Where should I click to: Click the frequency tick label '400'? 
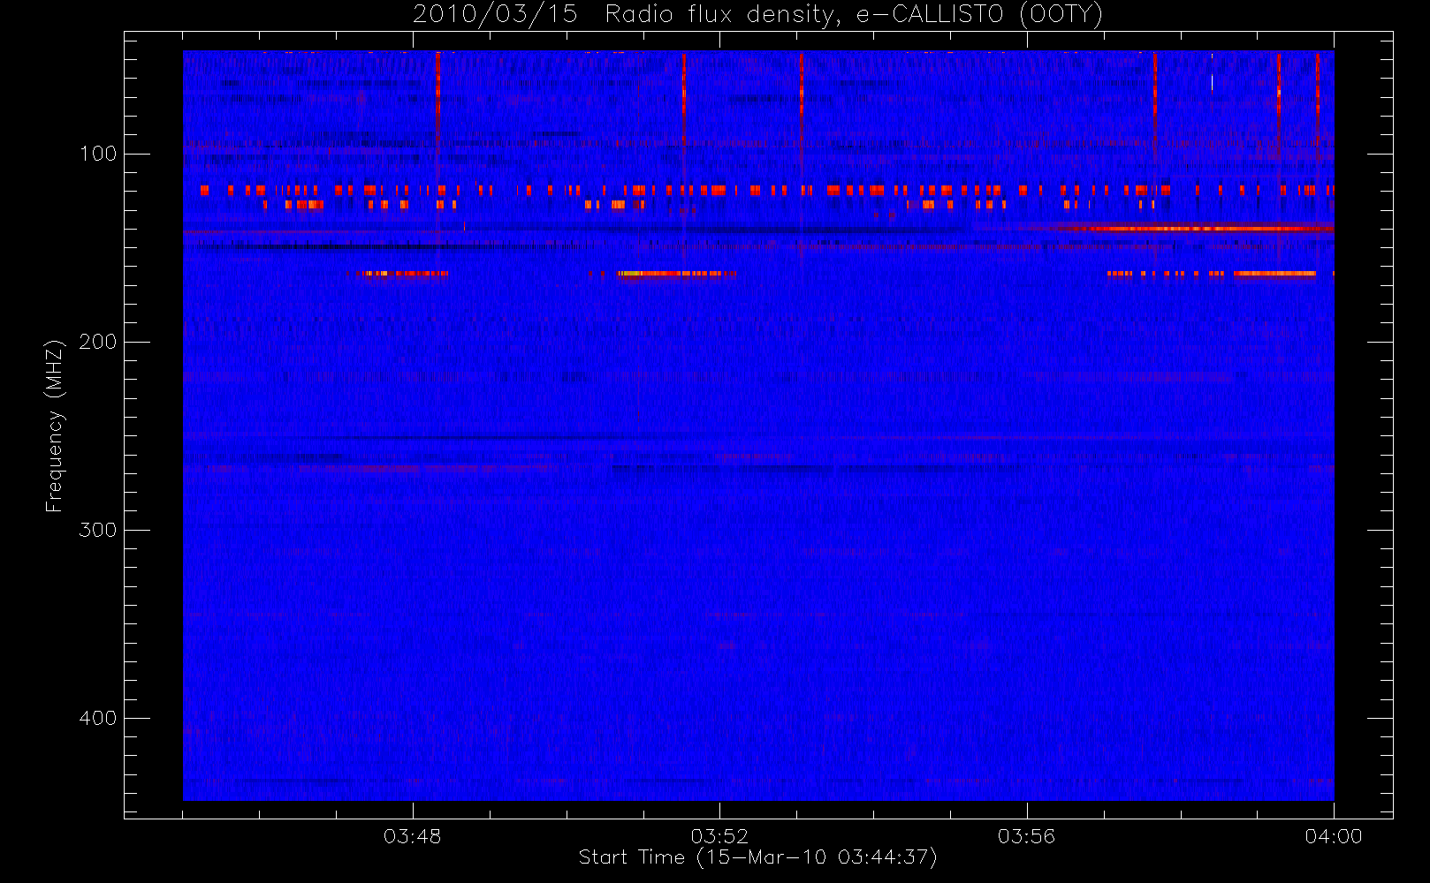98,718
